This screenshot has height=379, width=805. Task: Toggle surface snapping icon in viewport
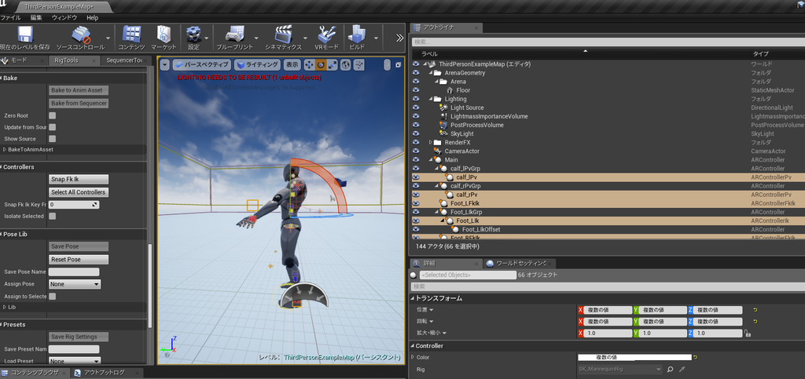(358, 64)
